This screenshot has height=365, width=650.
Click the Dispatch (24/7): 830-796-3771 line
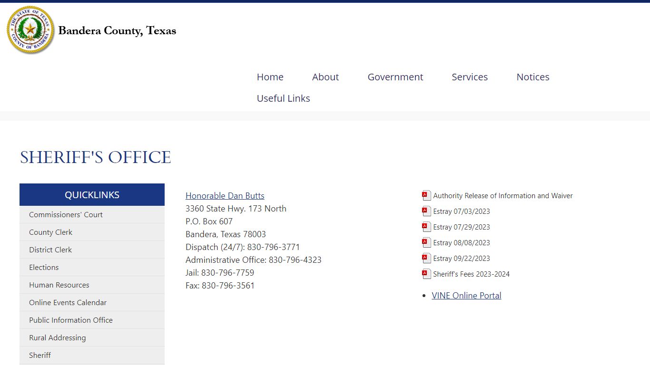pos(243,247)
